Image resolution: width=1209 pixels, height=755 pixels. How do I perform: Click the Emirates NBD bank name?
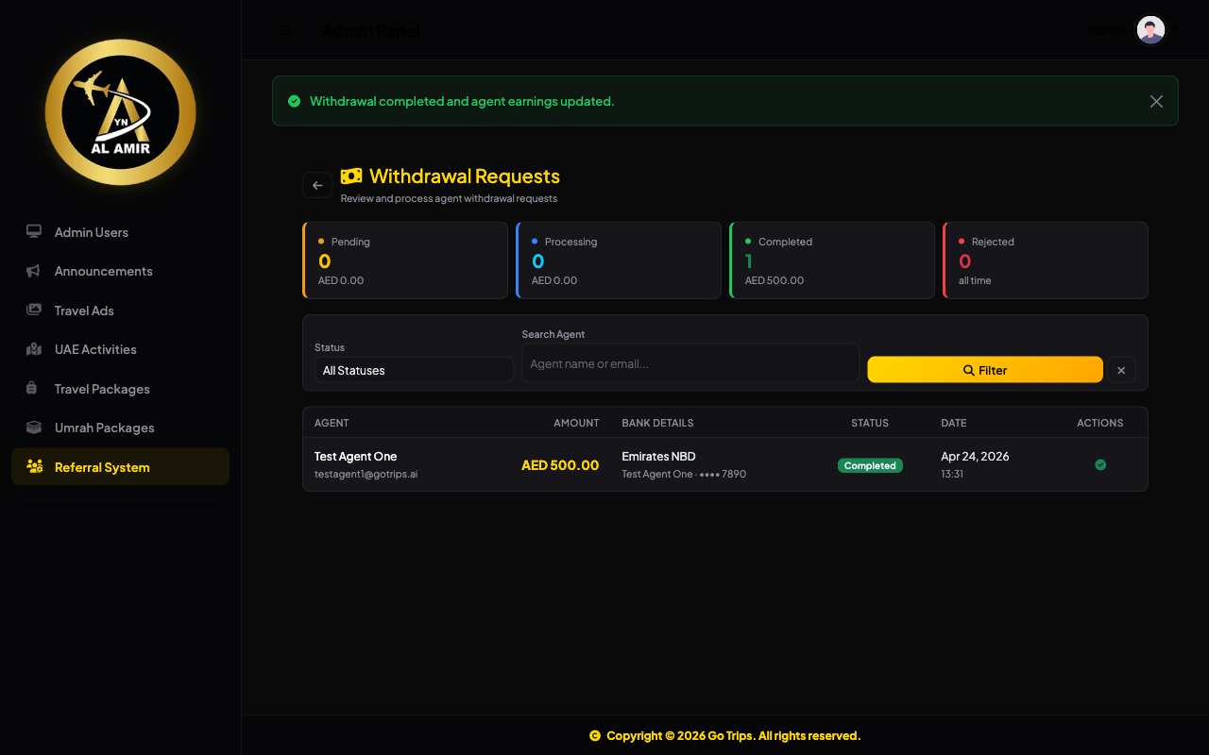[x=659, y=456]
